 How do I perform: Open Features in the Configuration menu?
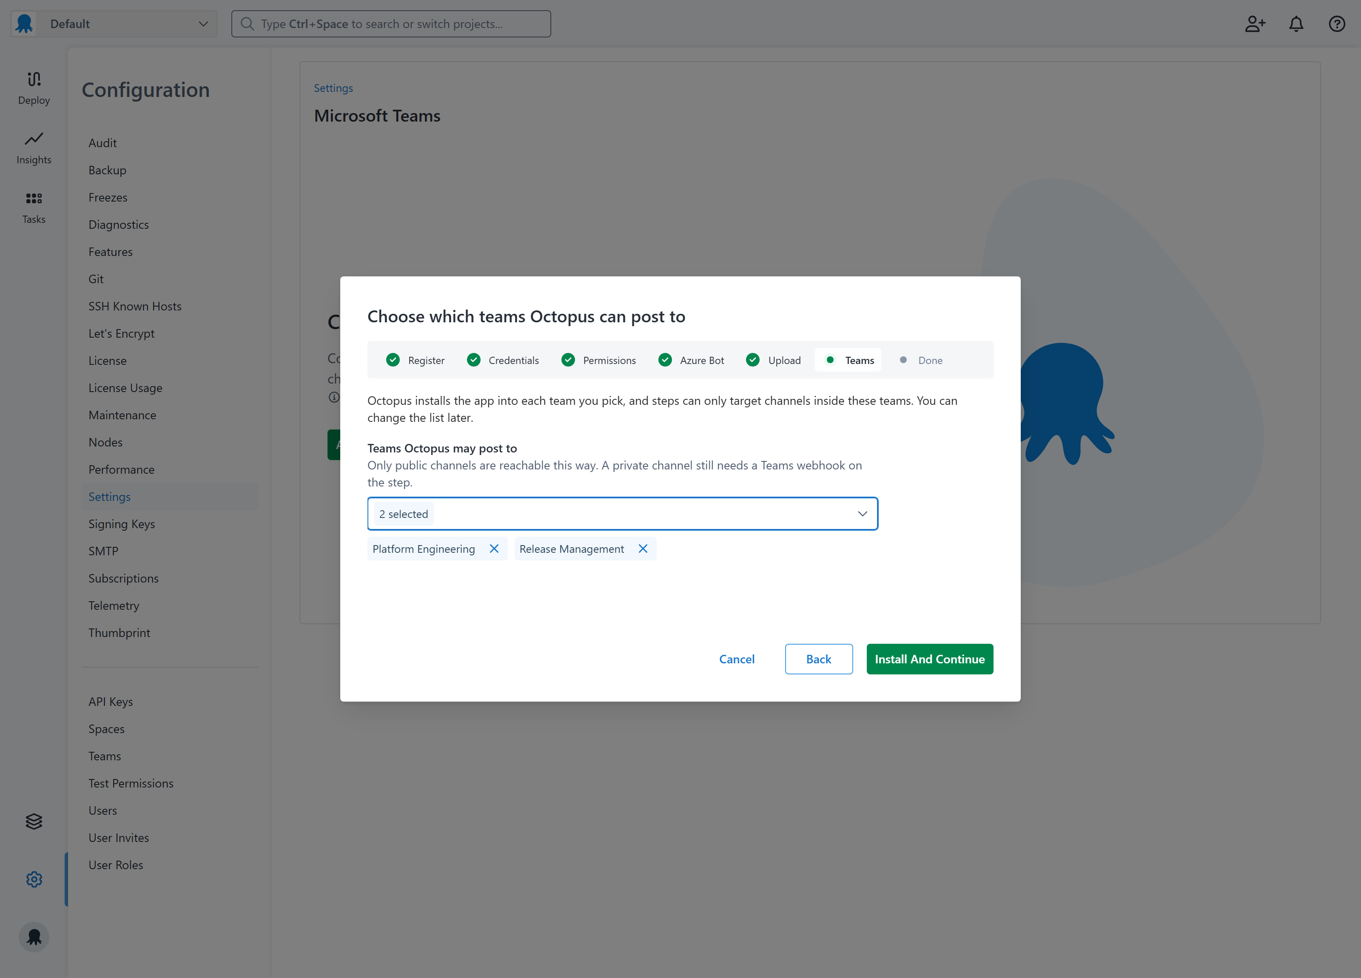pos(111,251)
